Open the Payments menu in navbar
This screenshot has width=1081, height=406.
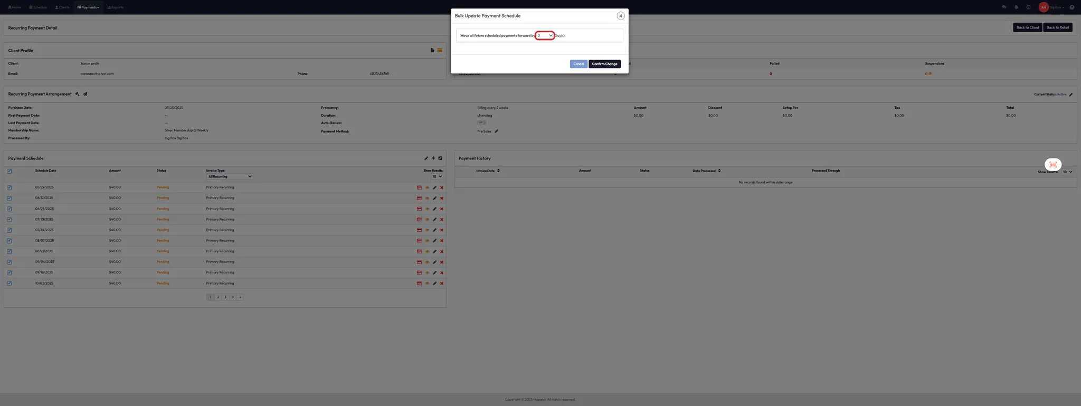pyautogui.click(x=88, y=7)
